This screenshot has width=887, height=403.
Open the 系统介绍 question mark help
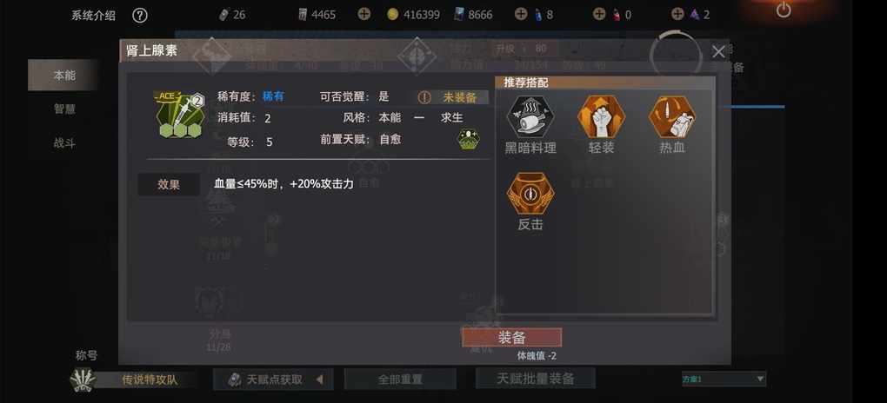pos(140,16)
